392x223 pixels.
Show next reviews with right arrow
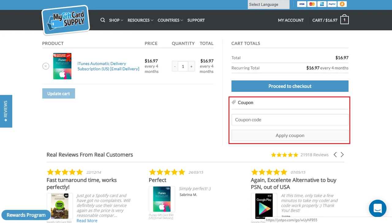point(342,154)
